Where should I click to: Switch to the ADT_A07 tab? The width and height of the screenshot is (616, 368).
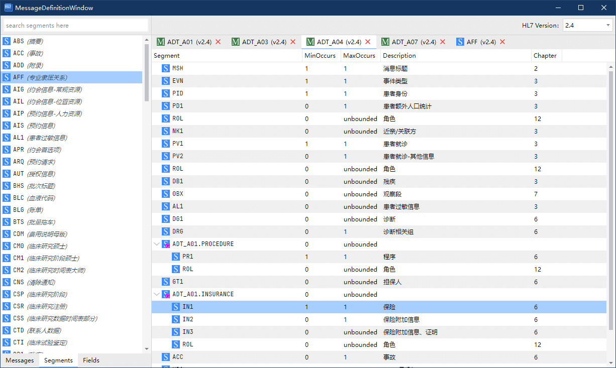(x=413, y=42)
